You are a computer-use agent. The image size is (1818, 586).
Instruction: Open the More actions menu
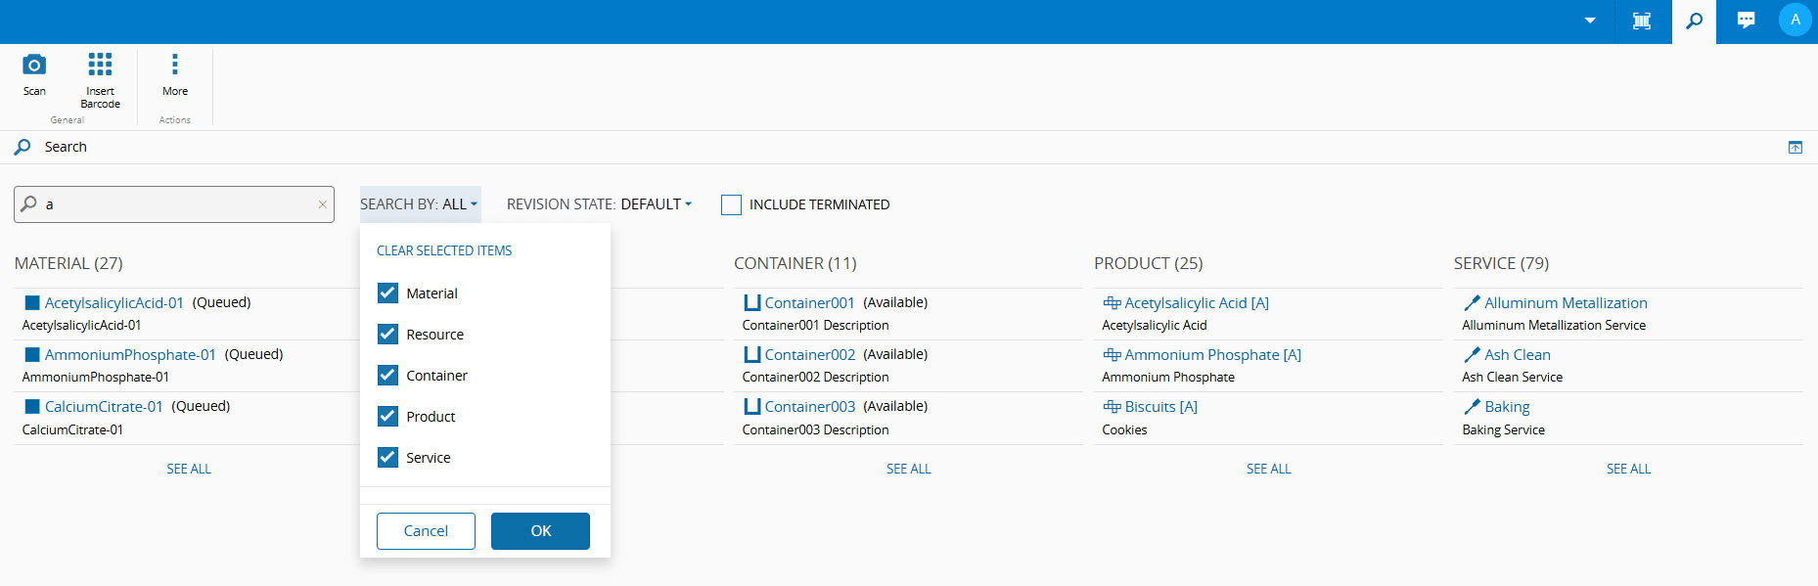(x=175, y=66)
